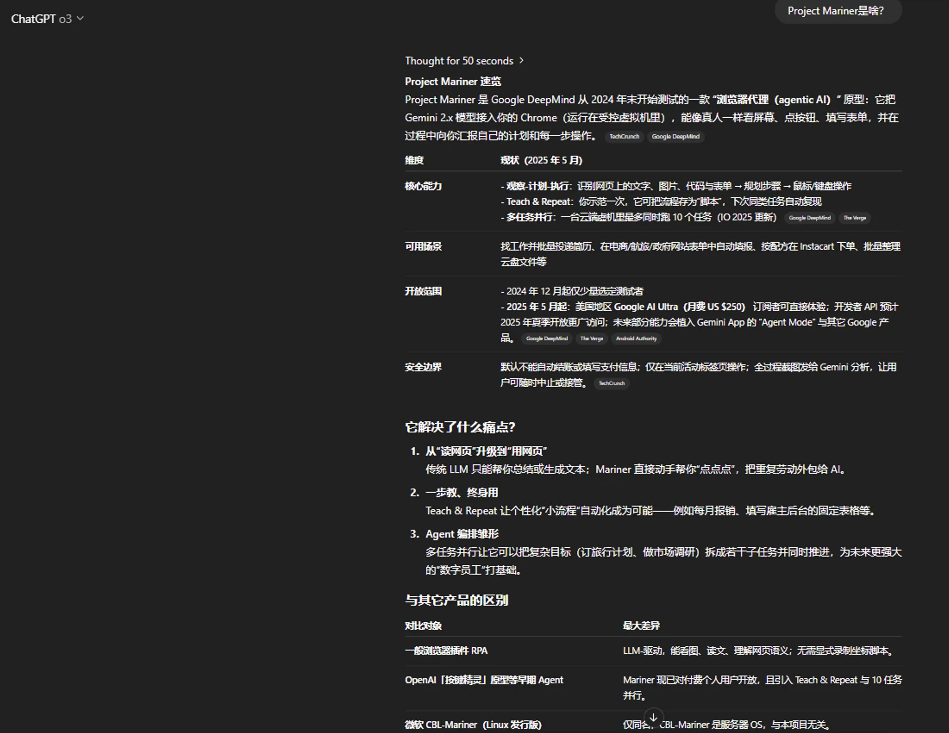
Task: Click list item '从"读网页"升级到"用网页"'
Action: pyautogui.click(x=486, y=451)
